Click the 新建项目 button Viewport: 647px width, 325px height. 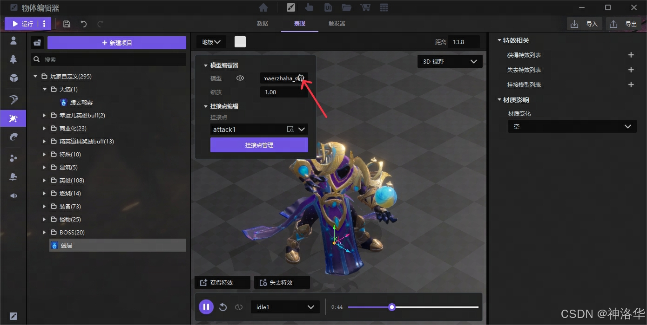point(117,43)
